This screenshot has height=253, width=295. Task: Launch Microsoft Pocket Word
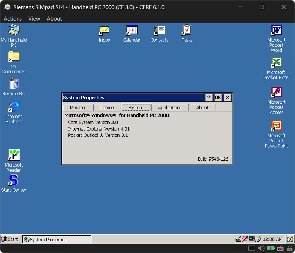tap(276, 30)
